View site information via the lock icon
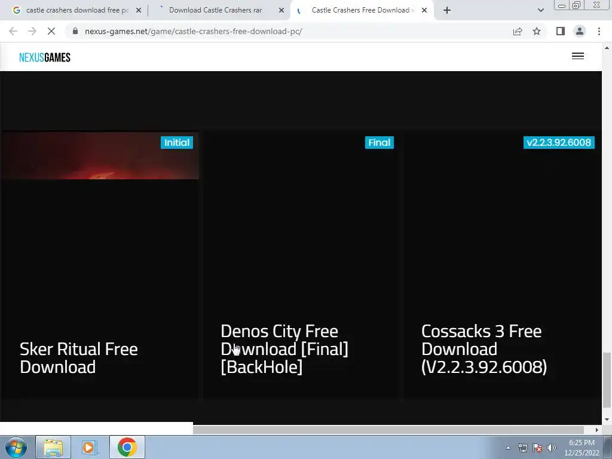 (75, 31)
